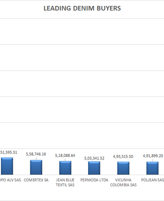Click the bar labeled 51,595.51
Screen dimensions: 164x201
(7, 166)
